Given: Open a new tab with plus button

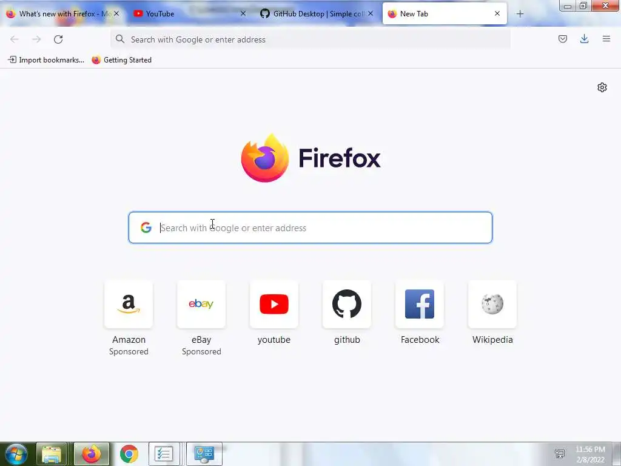Looking at the screenshot, I should pos(520,14).
